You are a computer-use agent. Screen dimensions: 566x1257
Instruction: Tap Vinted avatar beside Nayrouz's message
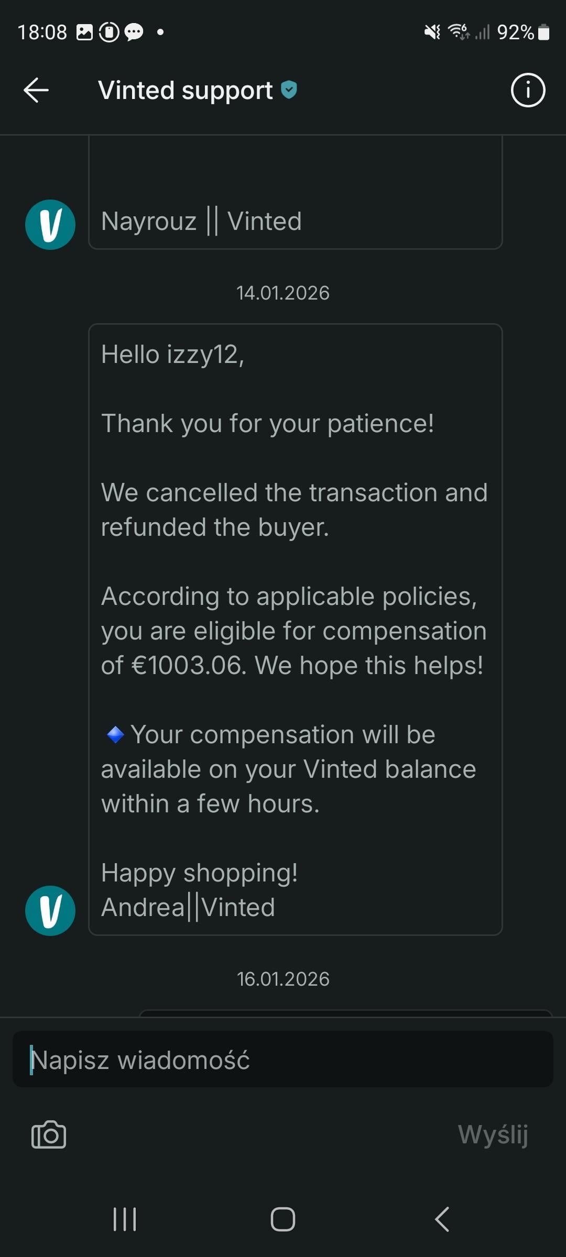tap(50, 225)
